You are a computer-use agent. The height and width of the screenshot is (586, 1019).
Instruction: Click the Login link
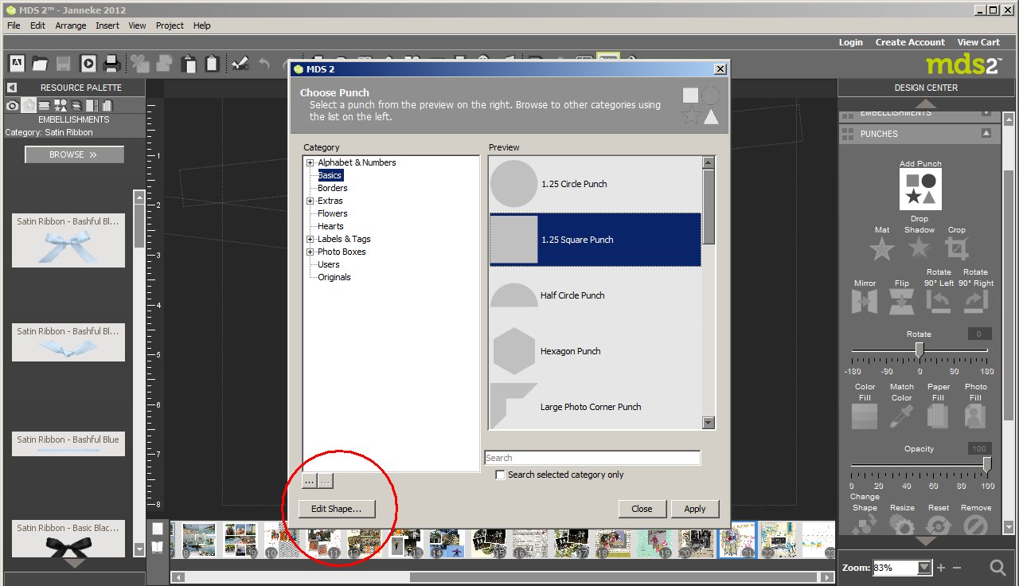point(851,42)
